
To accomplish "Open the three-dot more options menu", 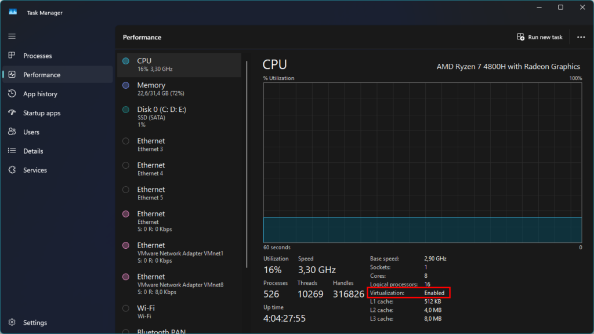I will (x=581, y=37).
